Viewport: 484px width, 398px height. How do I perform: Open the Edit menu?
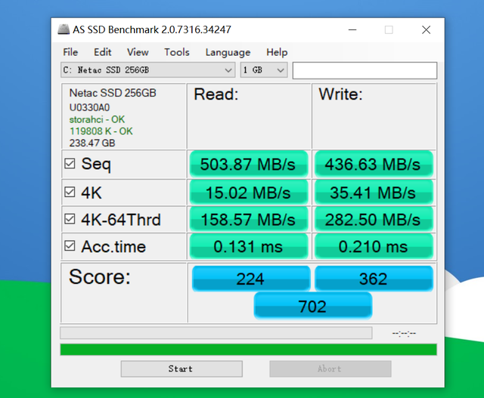tap(103, 52)
